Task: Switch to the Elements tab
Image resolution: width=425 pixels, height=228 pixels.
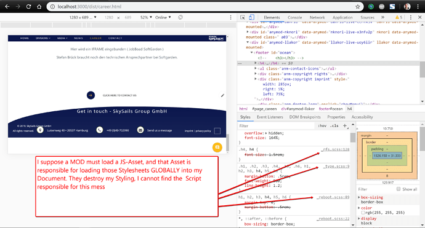Action: pyautogui.click(x=272, y=17)
